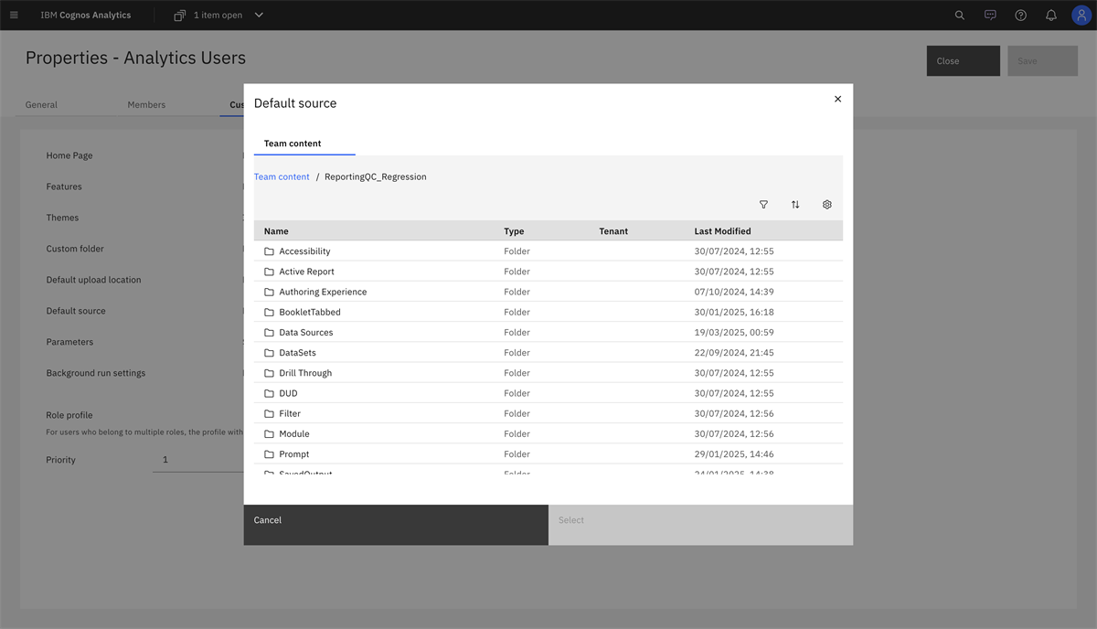1097x629 pixels.
Task: Open the DUD folder name
Action: pos(288,393)
